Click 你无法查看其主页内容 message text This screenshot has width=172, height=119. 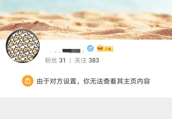117,81
